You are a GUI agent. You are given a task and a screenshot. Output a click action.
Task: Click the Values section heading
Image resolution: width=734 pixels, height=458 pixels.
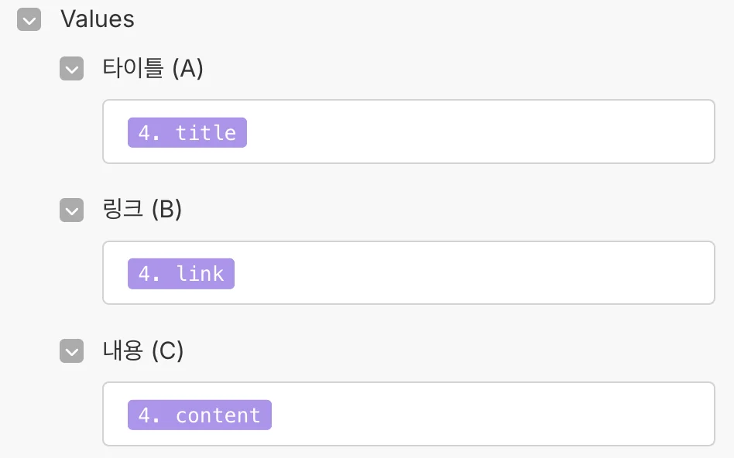[98, 19]
